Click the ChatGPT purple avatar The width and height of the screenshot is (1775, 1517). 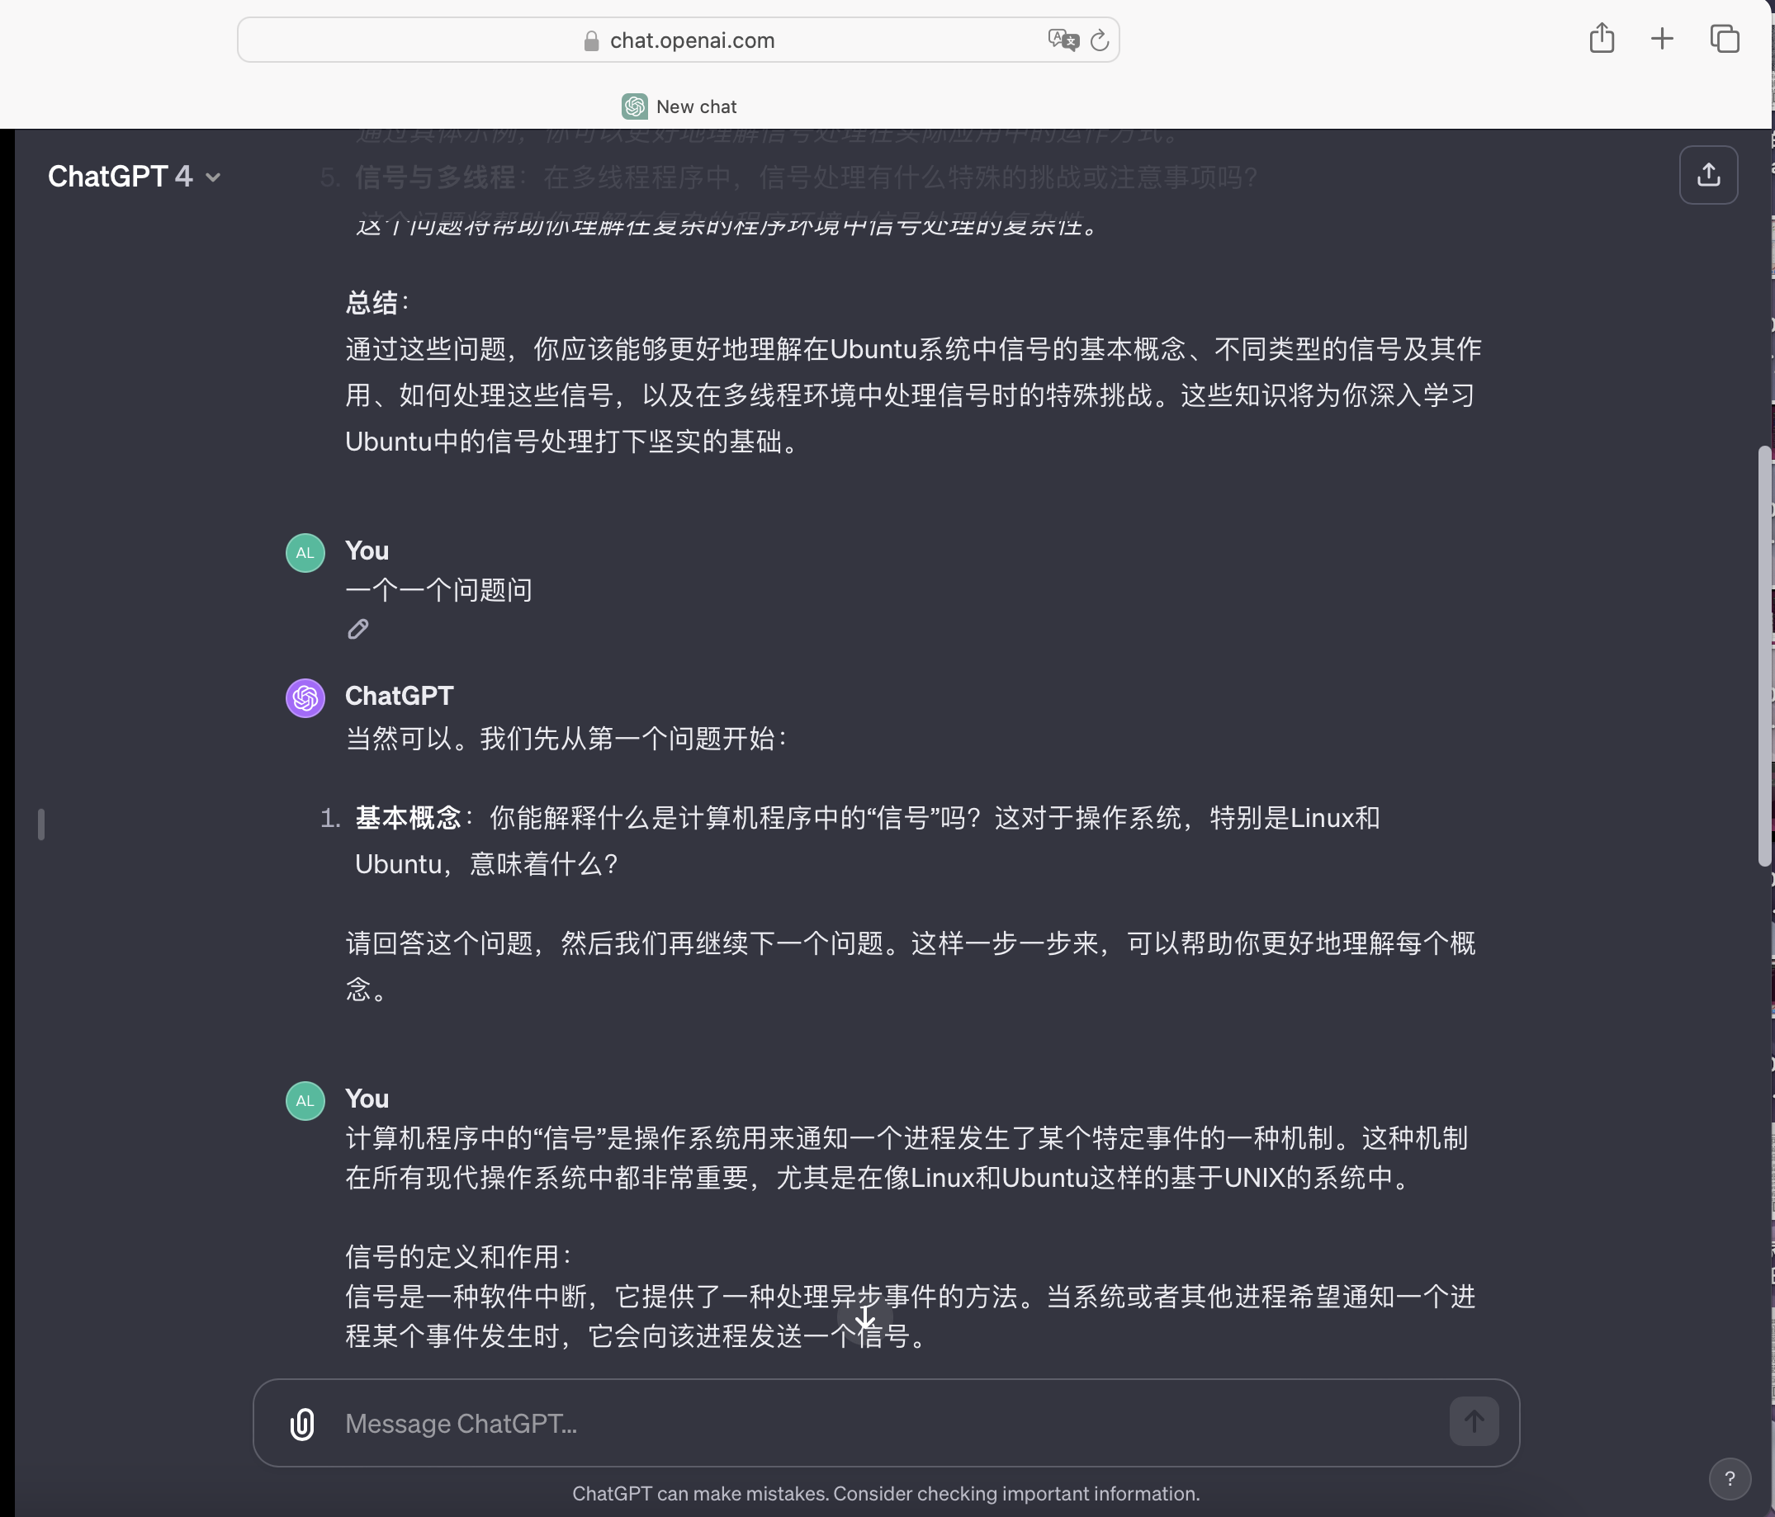point(305,698)
